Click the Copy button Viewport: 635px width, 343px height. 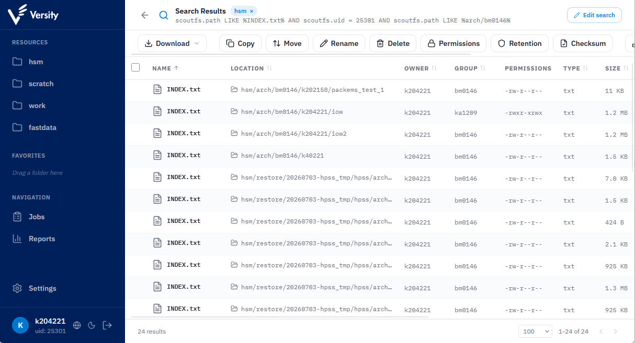240,43
